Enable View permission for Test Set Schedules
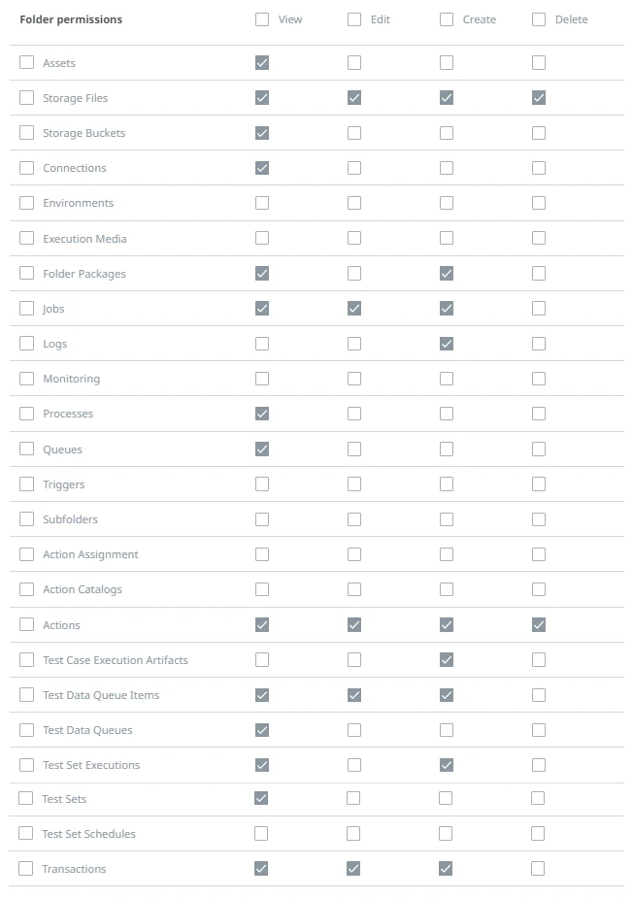Viewport: 633px width, 899px height. click(x=261, y=833)
